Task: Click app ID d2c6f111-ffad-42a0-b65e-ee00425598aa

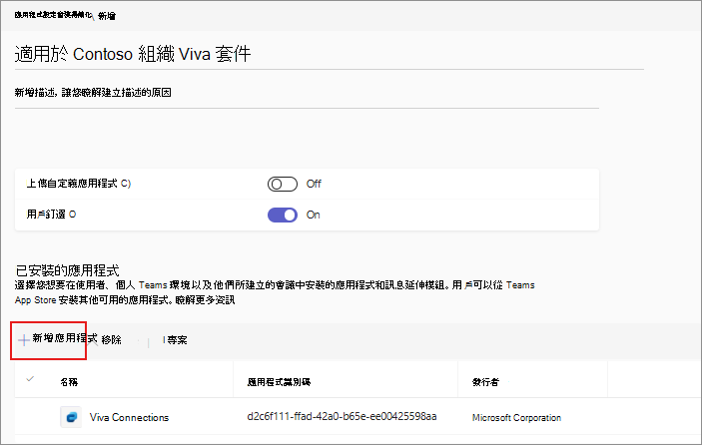Action: tap(342, 416)
